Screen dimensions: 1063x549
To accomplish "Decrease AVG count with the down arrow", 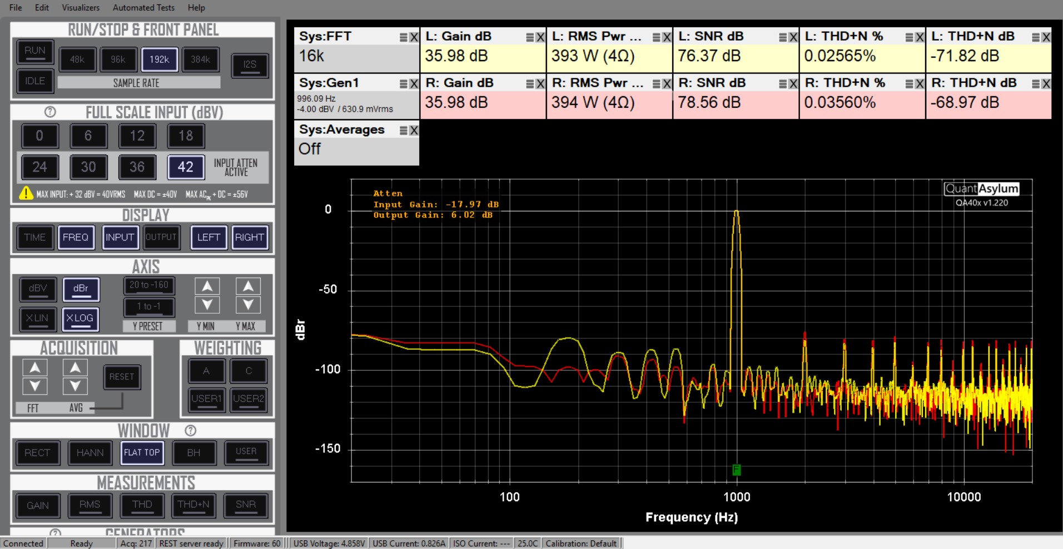I will (75, 385).
